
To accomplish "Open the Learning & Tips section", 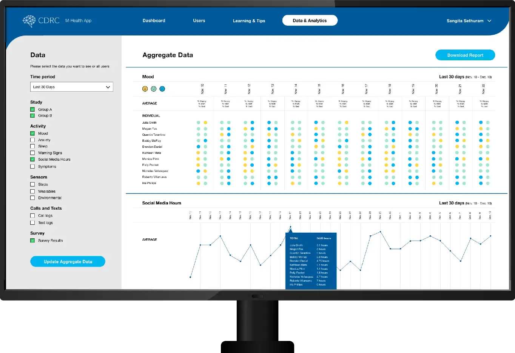I will coord(249,21).
